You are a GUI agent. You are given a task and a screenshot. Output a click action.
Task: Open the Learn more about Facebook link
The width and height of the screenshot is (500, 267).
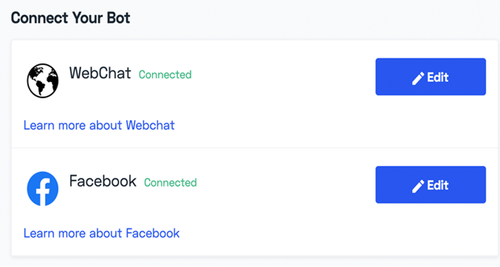(x=102, y=233)
